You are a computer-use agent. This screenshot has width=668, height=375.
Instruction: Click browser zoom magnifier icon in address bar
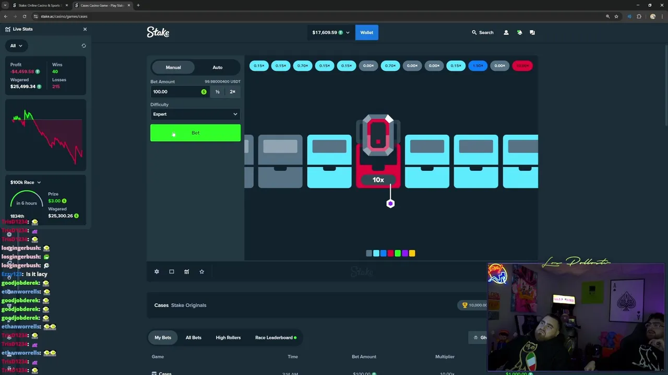607,16
